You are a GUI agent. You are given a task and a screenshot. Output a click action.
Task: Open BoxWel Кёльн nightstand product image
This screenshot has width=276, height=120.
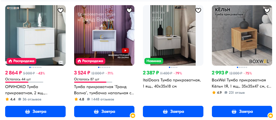point(242,35)
